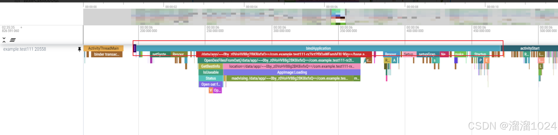Viewport: 558px width, 135px height.
Task: Click the small teal s slice
Action: (435, 60)
